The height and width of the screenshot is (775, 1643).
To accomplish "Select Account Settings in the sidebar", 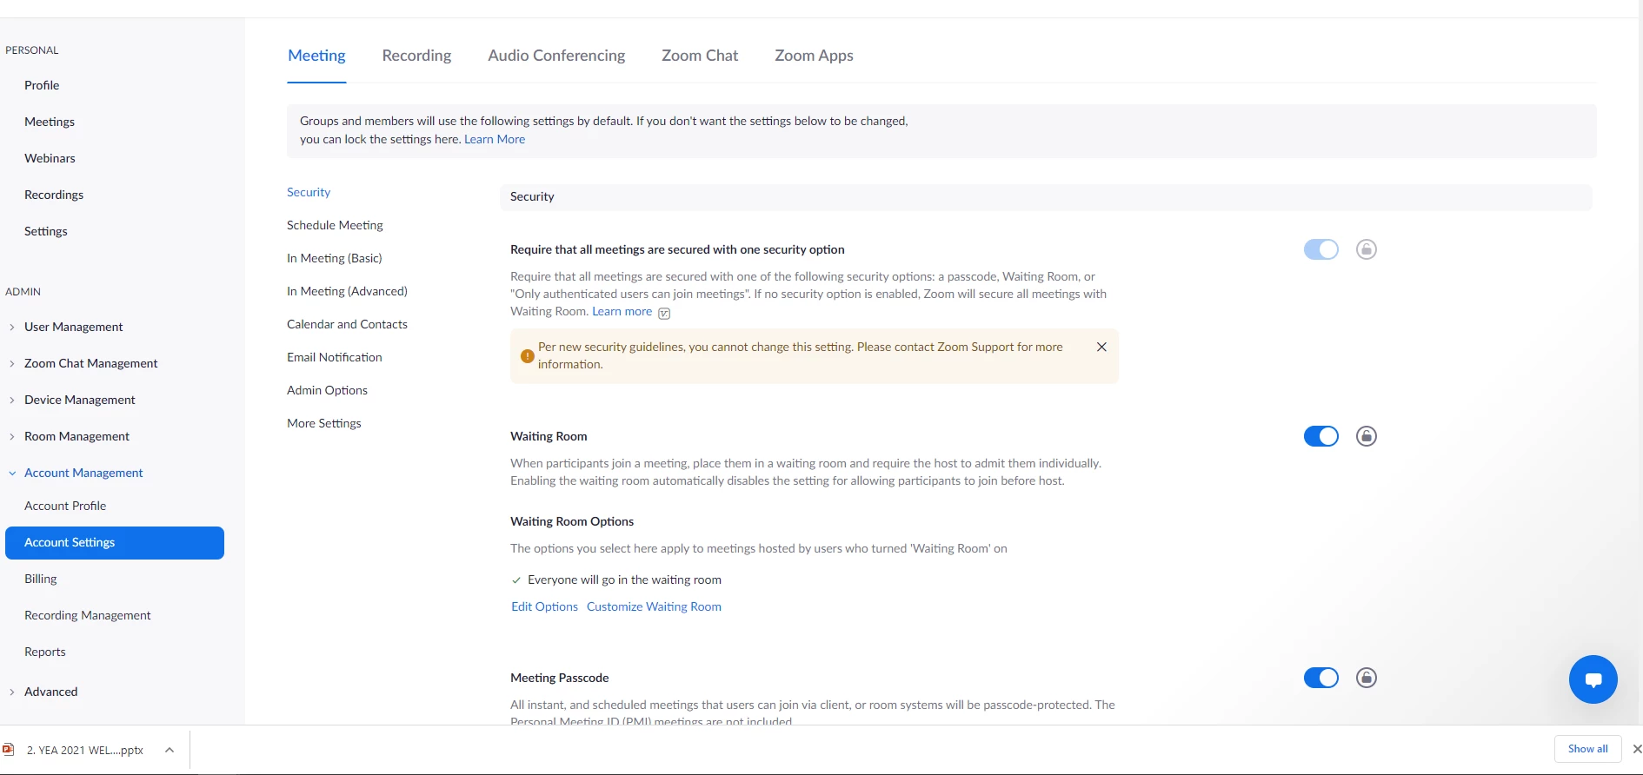I will tap(115, 542).
